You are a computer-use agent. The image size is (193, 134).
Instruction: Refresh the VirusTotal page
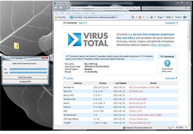coord(134,8)
